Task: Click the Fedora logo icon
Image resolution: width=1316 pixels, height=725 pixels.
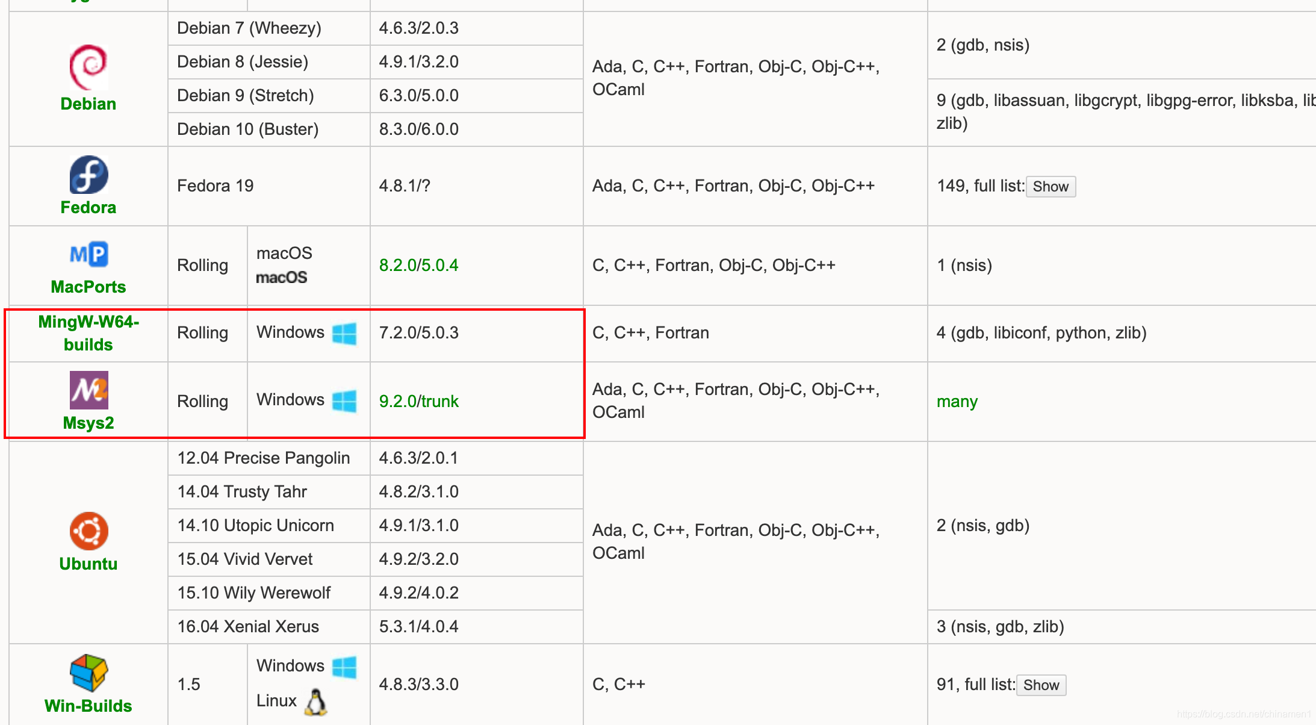Action: pyautogui.click(x=88, y=175)
